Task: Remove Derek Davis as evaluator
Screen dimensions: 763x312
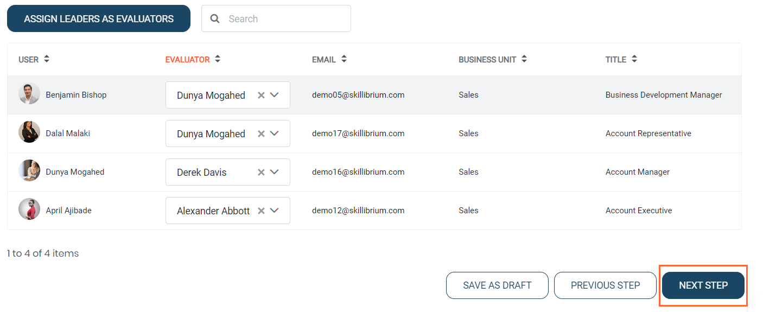Action: [261, 172]
